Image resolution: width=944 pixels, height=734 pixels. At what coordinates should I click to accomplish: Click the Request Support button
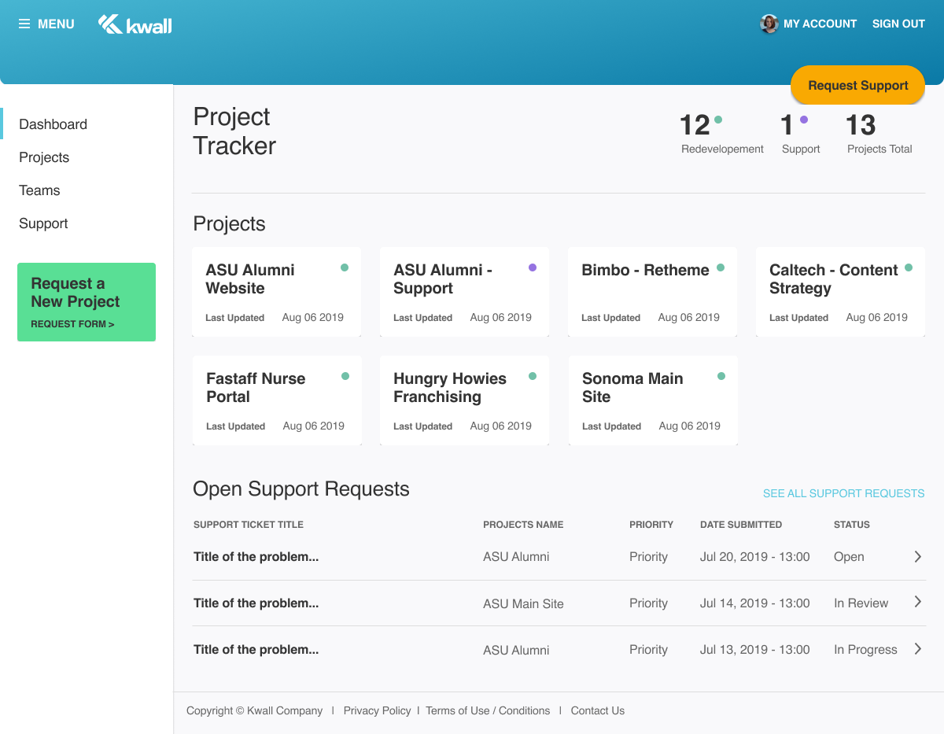point(857,86)
